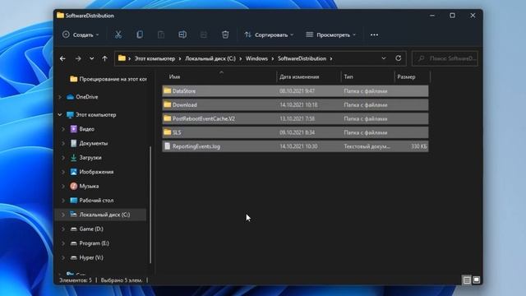Click the Share icon in toolbar
526x296 pixels.
pyautogui.click(x=204, y=35)
